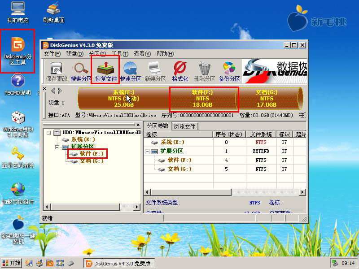Go to the previous disk using the left arrow
Image resolution: width=359 pixels, height=269 pixels.
(x=53, y=91)
